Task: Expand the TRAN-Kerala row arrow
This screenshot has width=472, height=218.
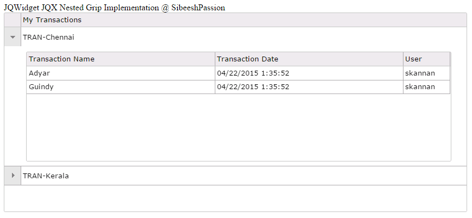Action: point(13,176)
